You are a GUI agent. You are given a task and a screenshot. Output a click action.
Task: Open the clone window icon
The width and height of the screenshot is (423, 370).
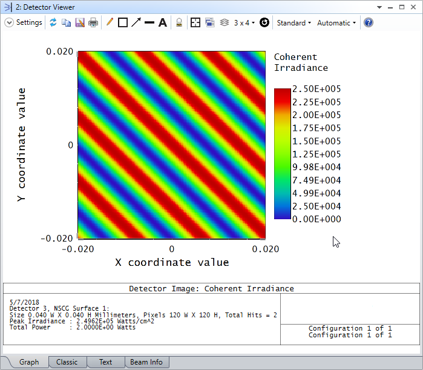pos(210,22)
